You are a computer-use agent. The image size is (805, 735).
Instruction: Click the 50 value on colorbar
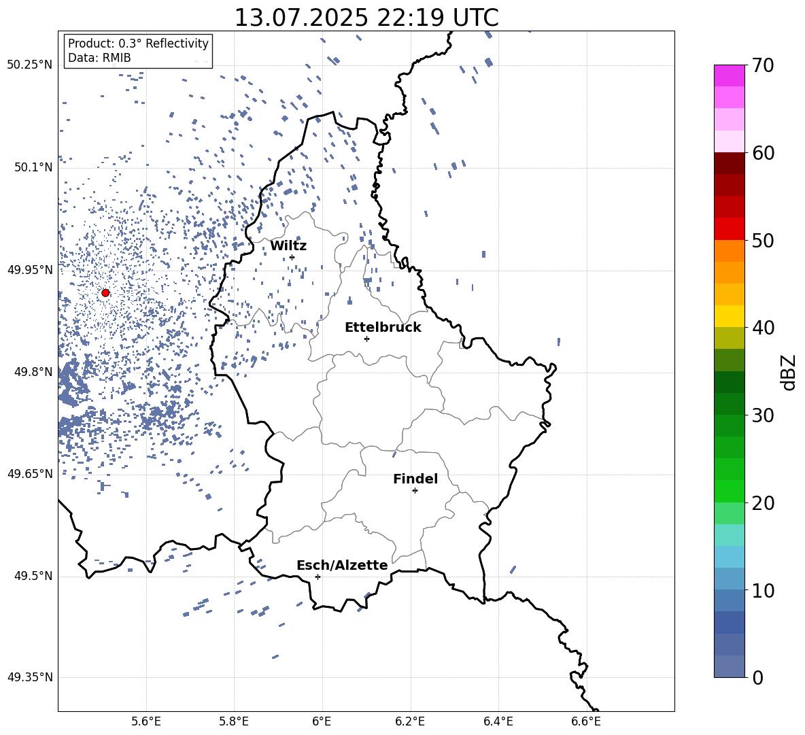[x=763, y=240]
